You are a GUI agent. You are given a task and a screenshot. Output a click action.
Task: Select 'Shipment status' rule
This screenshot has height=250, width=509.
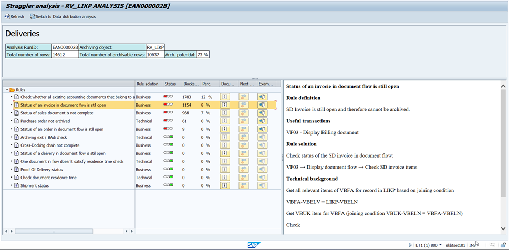coord(35,185)
